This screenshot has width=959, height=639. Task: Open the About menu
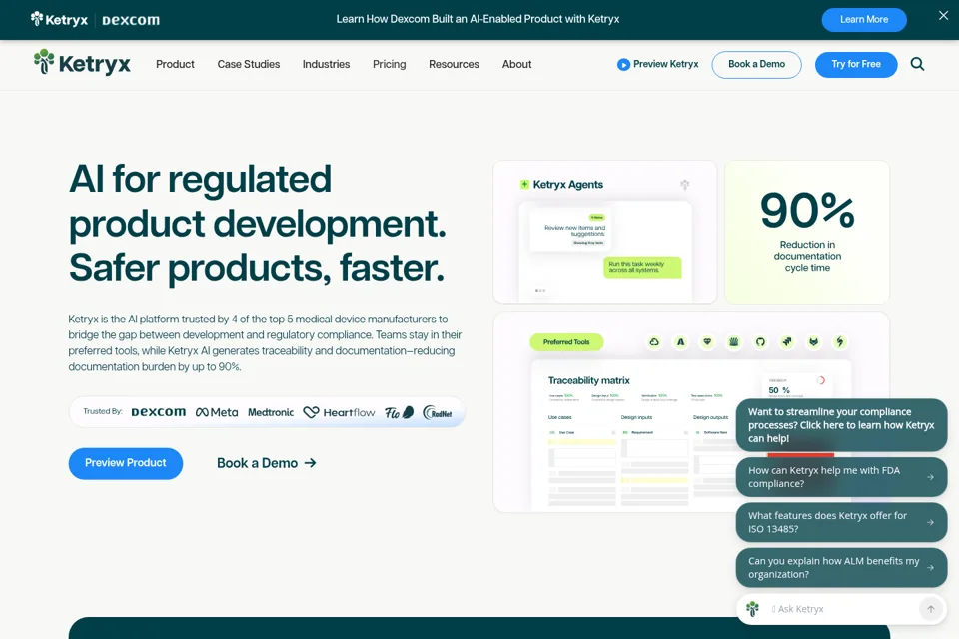coord(516,64)
